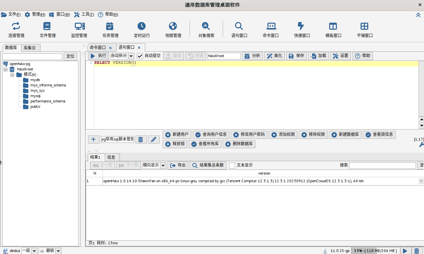The height and width of the screenshot is (254, 424).
Task: Select 添加权限 option
Action: [283, 135]
